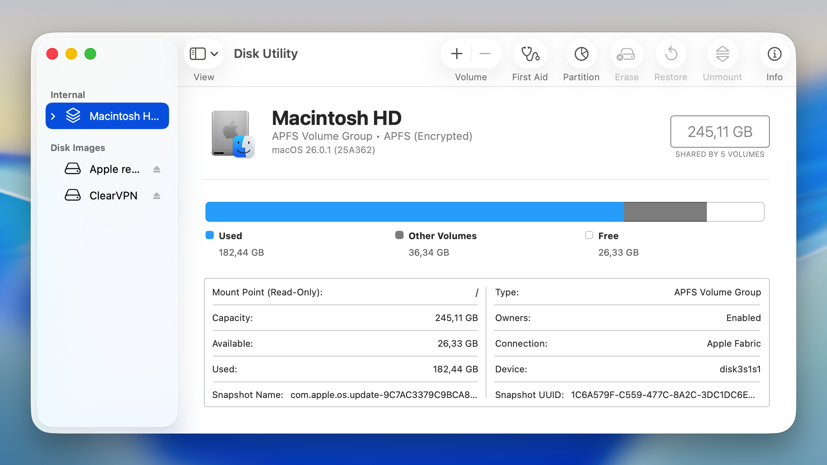Click the 26,33 GB Free legend amount

pos(619,252)
